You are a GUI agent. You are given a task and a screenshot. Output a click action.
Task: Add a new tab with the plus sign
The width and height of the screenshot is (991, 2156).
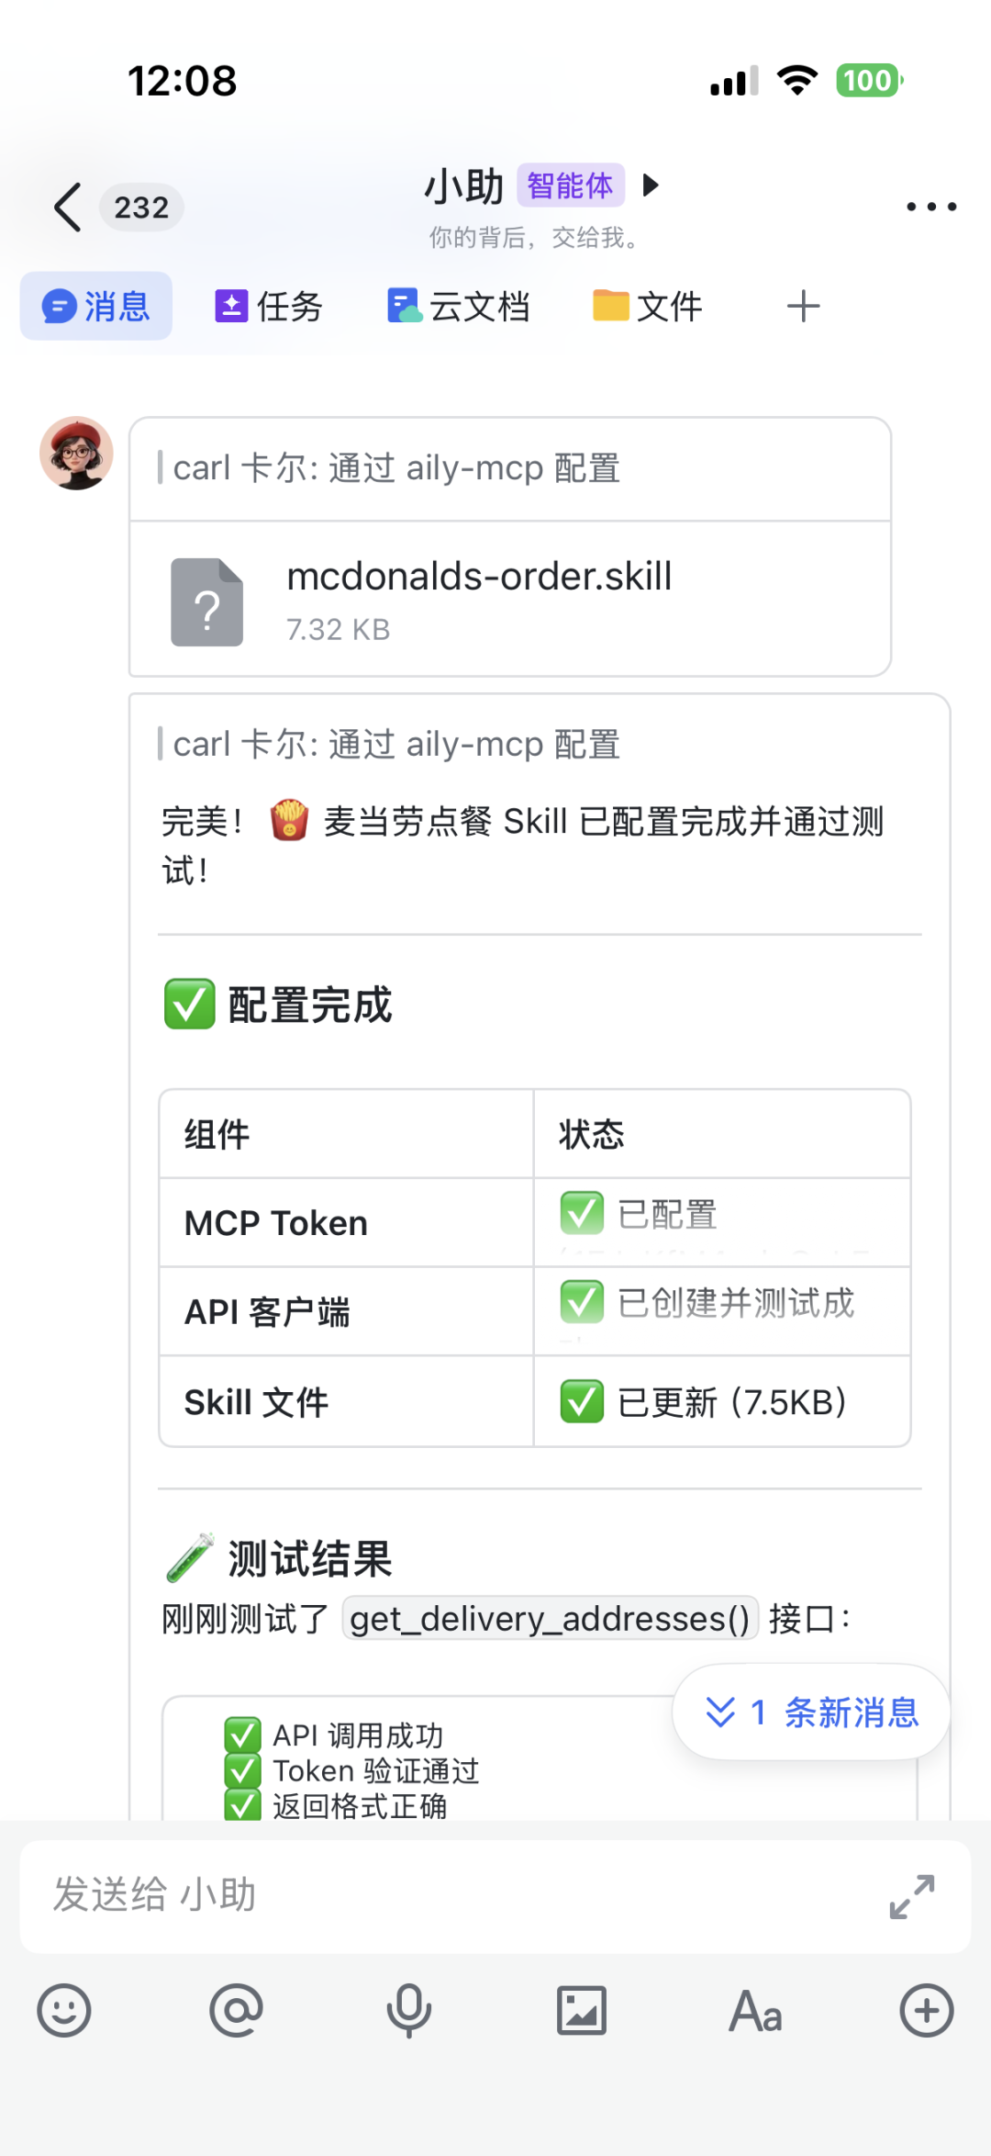802,306
